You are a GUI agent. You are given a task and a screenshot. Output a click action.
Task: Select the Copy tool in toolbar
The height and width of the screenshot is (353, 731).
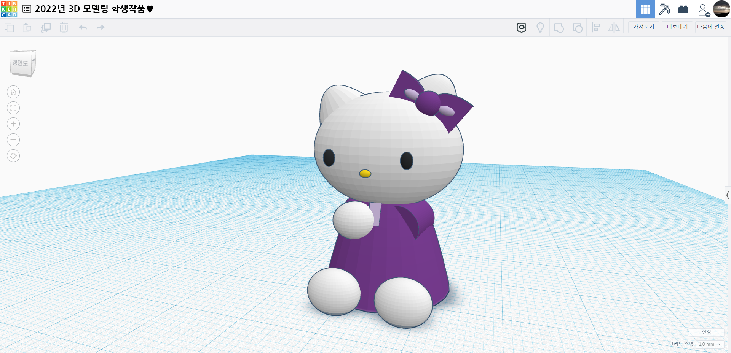9,27
